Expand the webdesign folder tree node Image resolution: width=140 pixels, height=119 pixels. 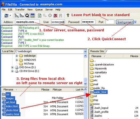click(17, 56)
